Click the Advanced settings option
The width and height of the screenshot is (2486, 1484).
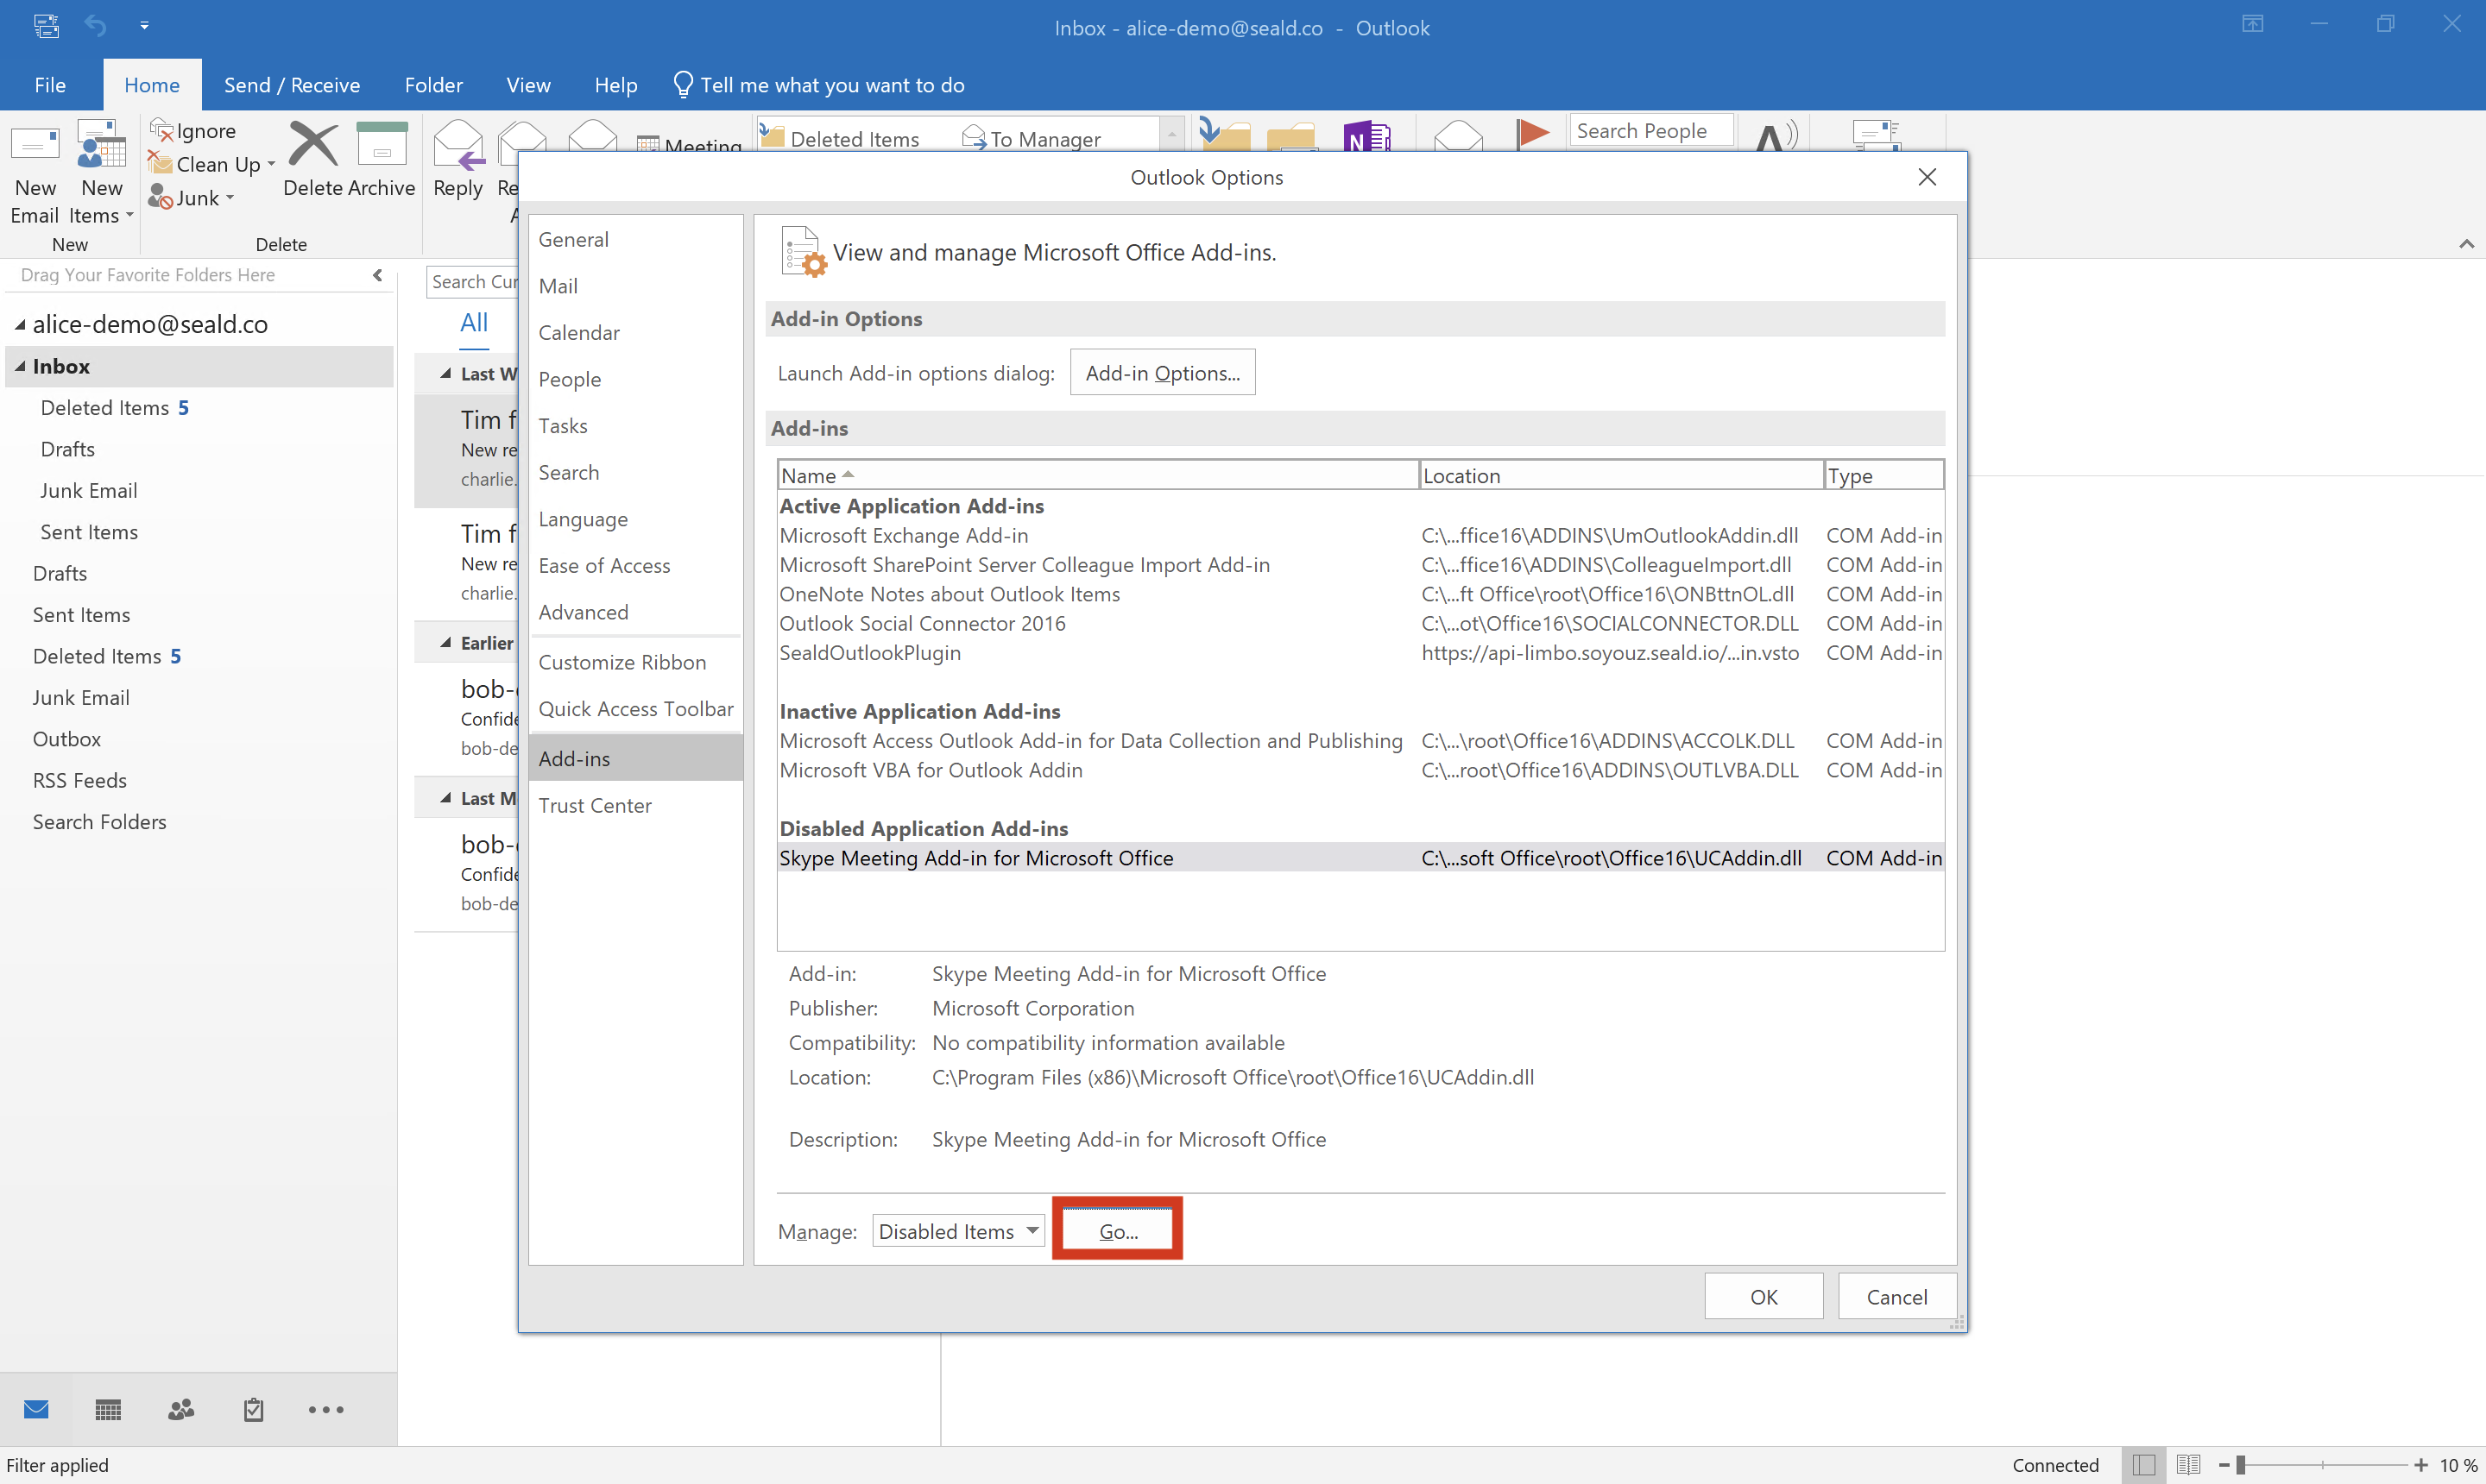(583, 611)
